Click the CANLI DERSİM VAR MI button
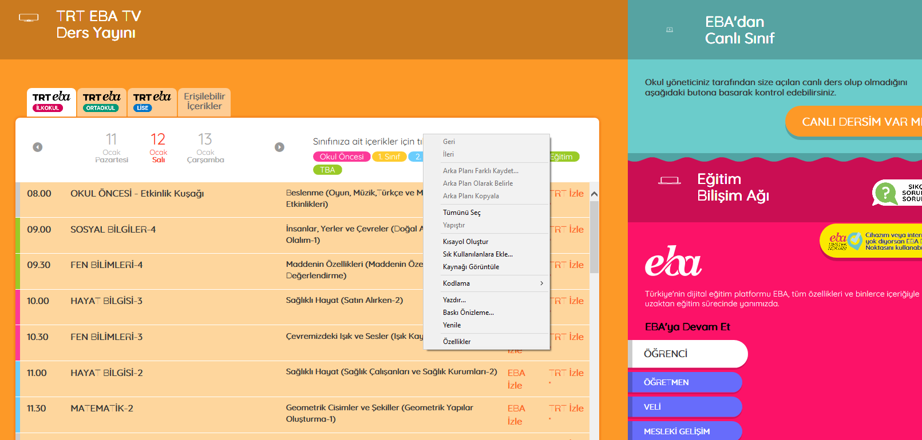 (x=854, y=122)
